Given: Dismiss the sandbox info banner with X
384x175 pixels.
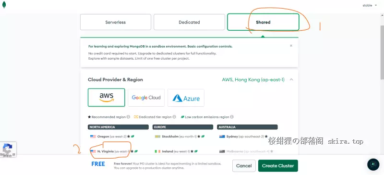Looking at the screenshot, I should click(x=291, y=46).
